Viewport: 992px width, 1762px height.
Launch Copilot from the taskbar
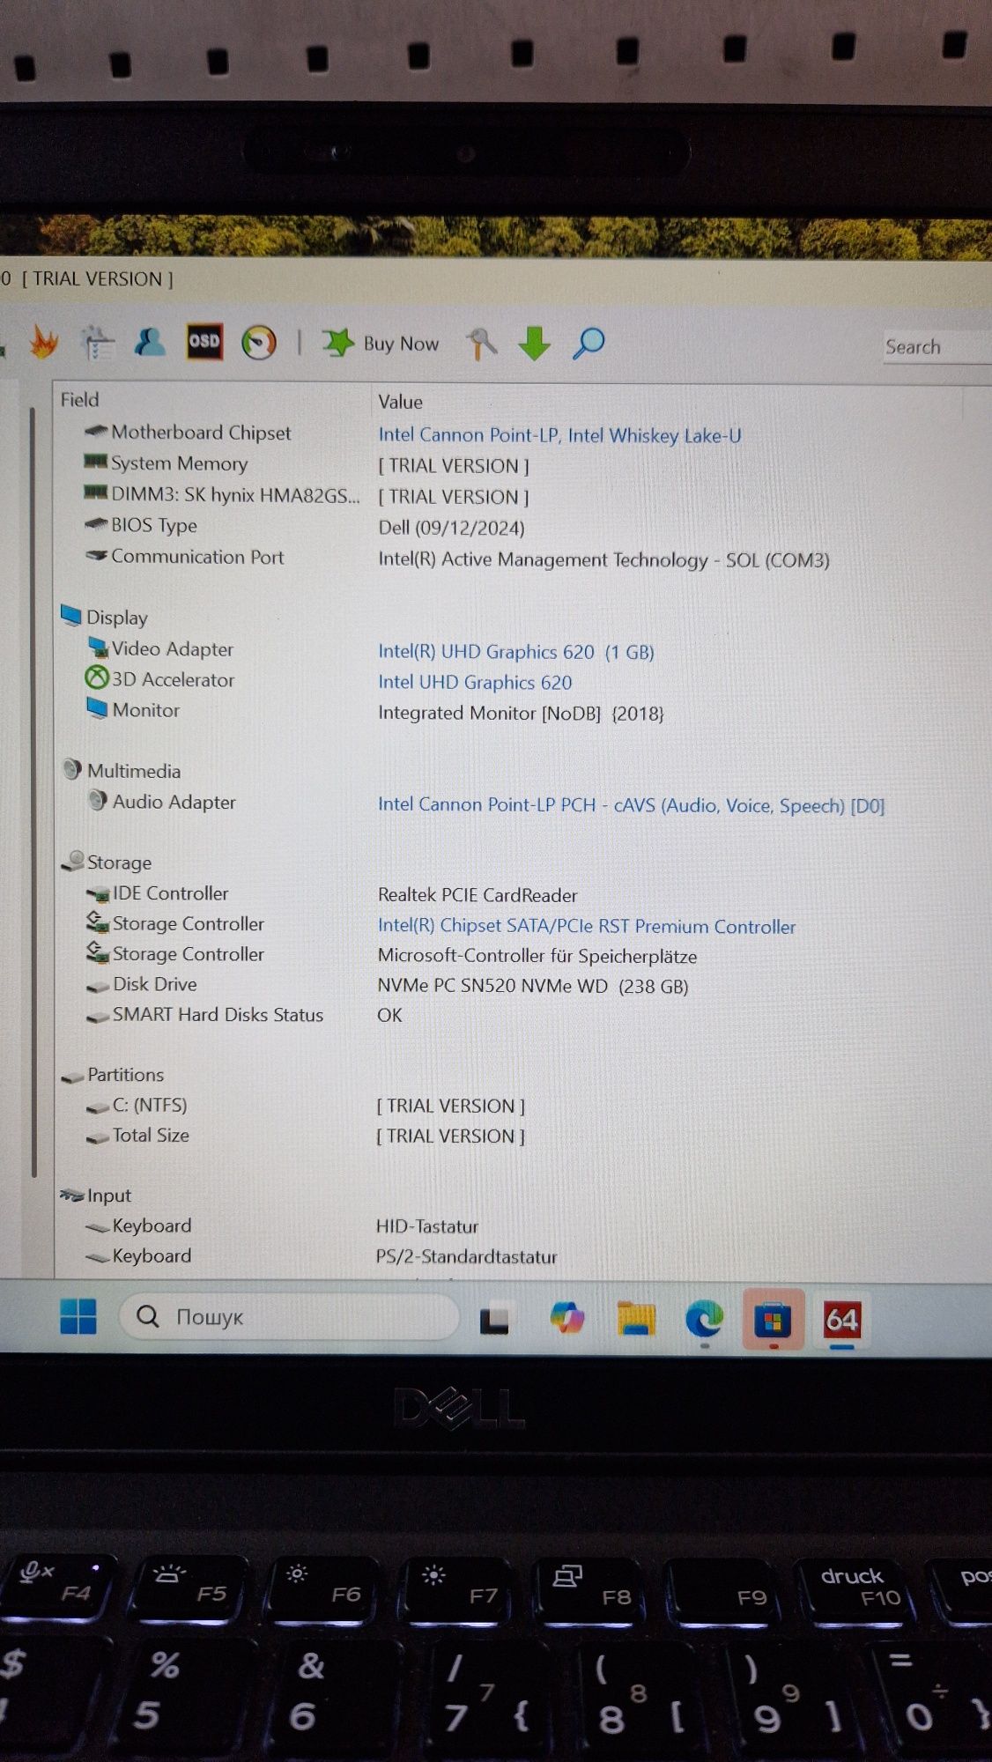coord(566,1318)
